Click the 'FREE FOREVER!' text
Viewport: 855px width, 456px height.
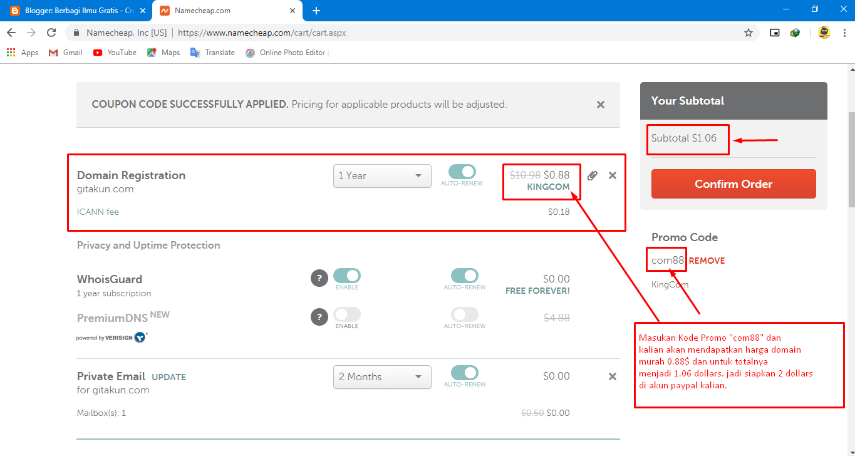click(x=537, y=291)
